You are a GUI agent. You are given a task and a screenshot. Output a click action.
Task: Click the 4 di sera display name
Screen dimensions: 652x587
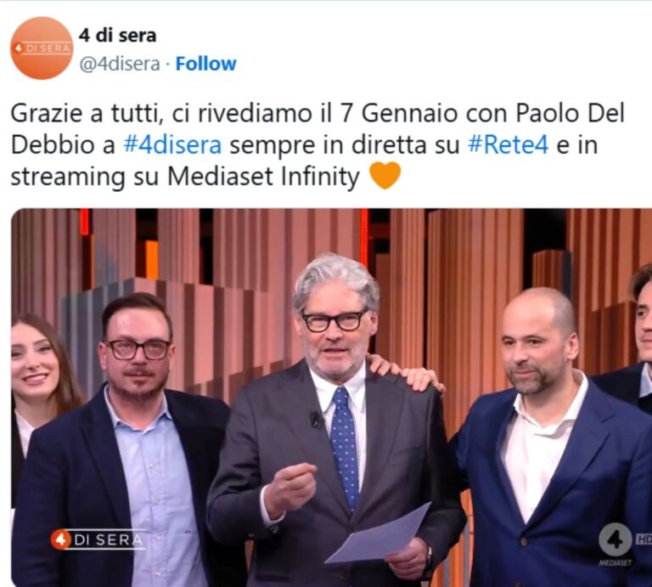(118, 36)
